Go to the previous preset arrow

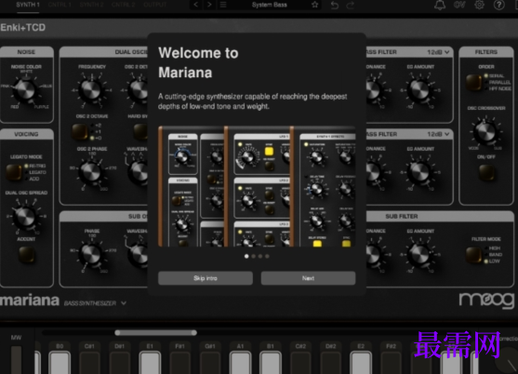click(x=196, y=5)
